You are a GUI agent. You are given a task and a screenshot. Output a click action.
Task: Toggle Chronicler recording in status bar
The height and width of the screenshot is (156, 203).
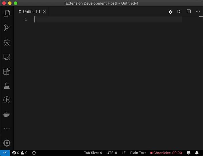(x=166, y=153)
